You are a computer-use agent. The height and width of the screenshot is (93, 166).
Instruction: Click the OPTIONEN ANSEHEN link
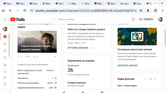(78, 48)
